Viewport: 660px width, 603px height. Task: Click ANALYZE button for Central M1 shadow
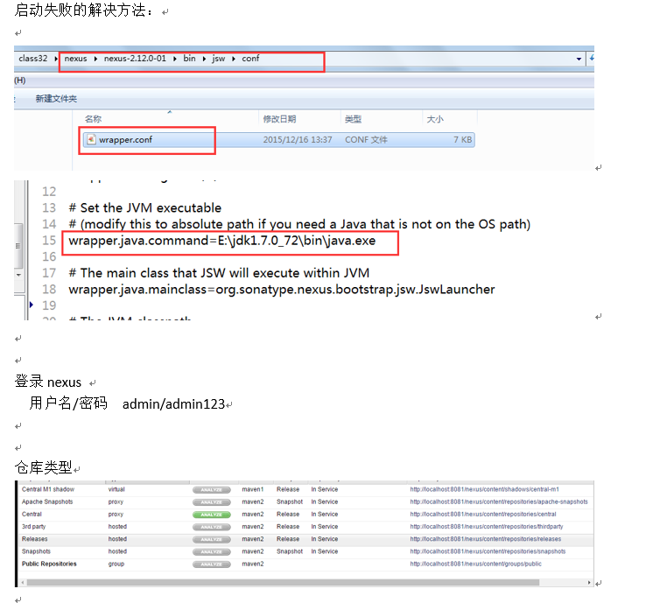click(211, 490)
